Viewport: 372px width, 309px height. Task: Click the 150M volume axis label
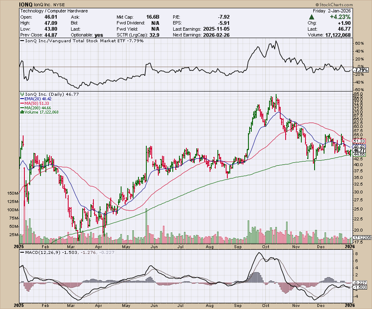[13, 193]
